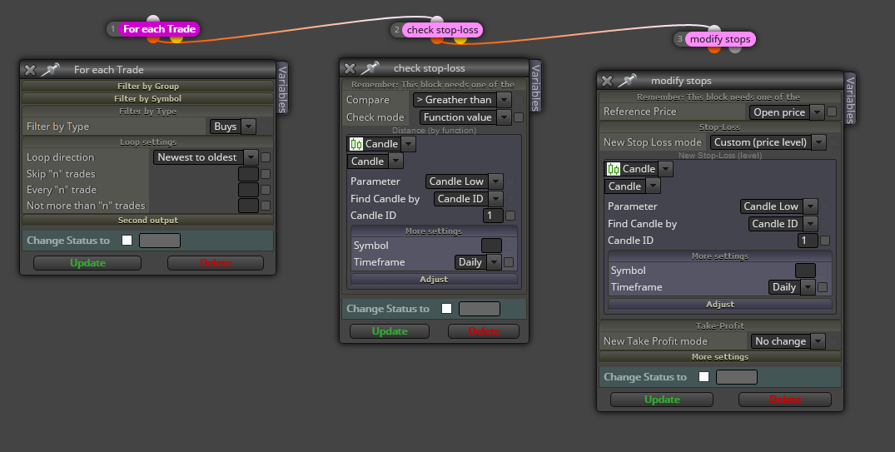This screenshot has width=895, height=452.
Task: Delete the check stop-loss block
Action: [x=484, y=331]
